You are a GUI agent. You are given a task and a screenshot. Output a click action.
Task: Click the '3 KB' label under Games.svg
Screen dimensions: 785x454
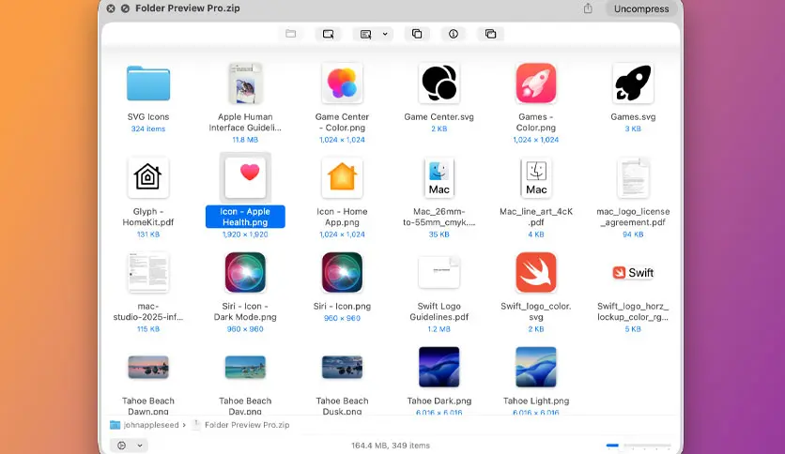(633, 129)
